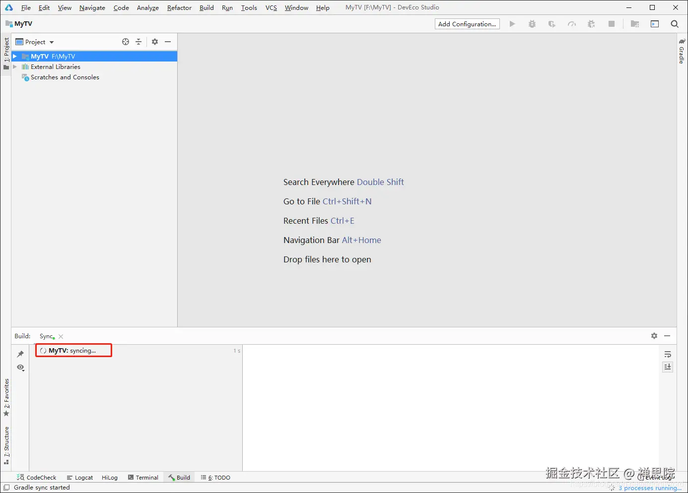688x493 pixels.
Task: Open the HiLog tool window
Action: click(110, 478)
